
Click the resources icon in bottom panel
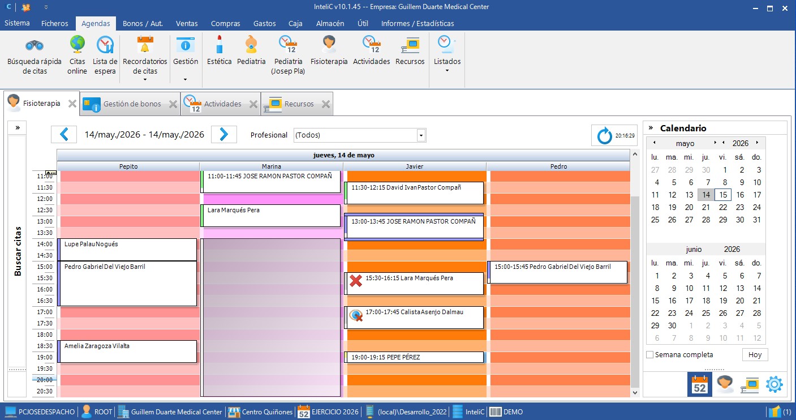click(750, 384)
